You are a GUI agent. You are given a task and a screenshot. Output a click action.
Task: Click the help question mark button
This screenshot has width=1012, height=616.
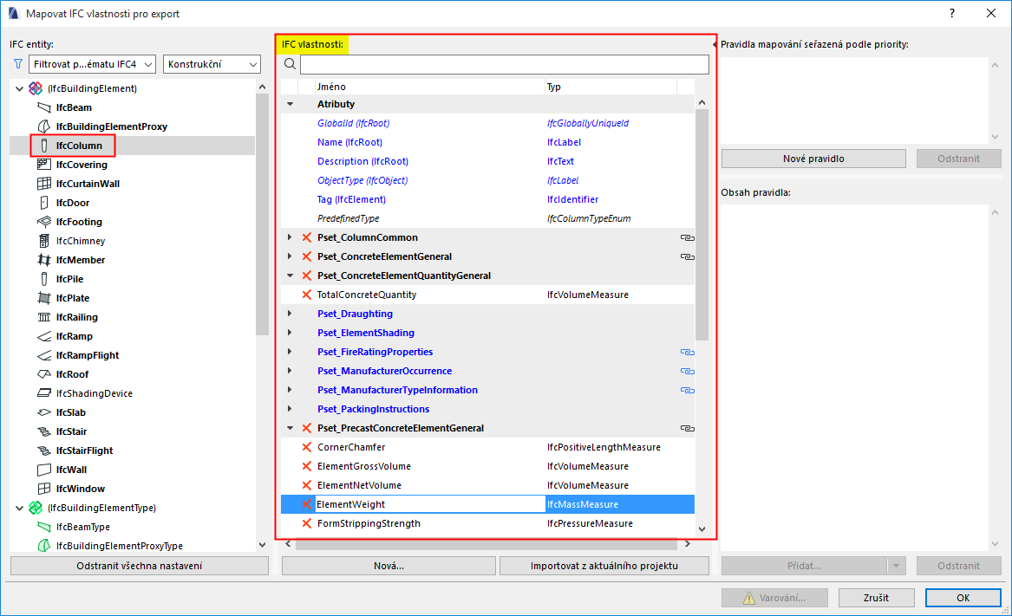click(x=952, y=13)
